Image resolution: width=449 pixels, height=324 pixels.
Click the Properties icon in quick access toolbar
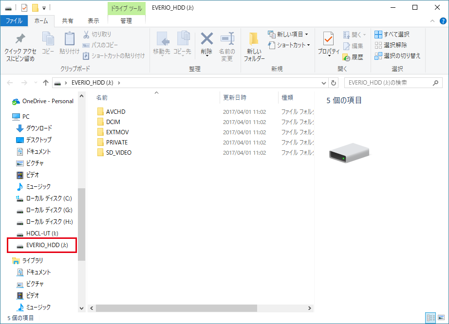coord(24,8)
